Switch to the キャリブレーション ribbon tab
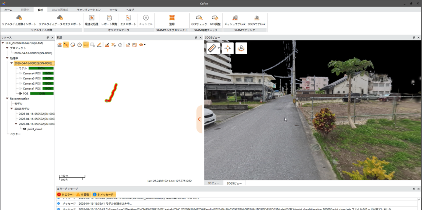Viewport: 422px width, 210px height. 89,10
